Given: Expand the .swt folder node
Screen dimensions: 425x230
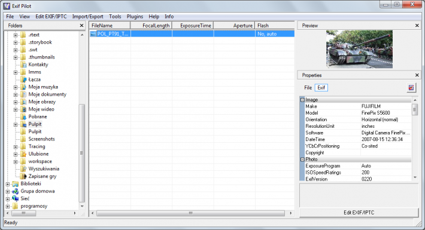Looking at the screenshot, I should tap(16, 50).
